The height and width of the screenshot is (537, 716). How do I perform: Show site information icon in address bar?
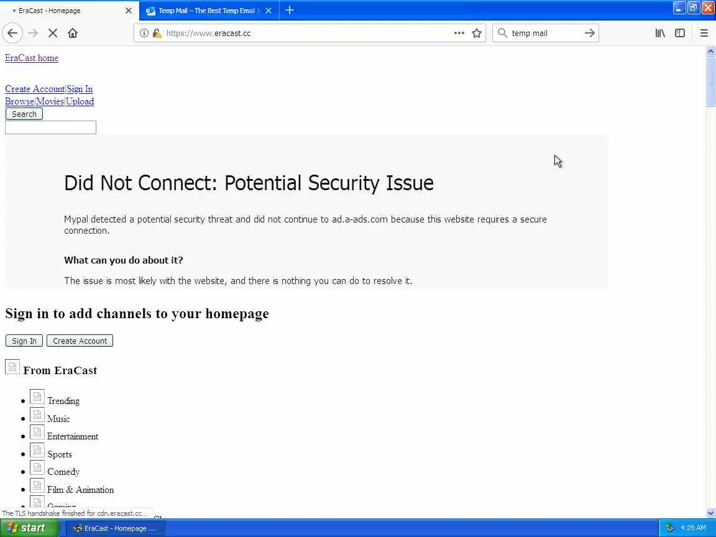coord(144,33)
